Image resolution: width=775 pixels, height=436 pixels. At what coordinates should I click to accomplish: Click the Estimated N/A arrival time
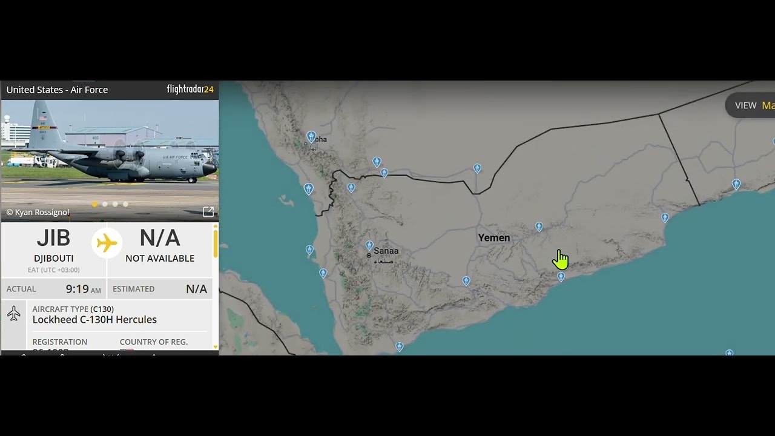coord(160,289)
